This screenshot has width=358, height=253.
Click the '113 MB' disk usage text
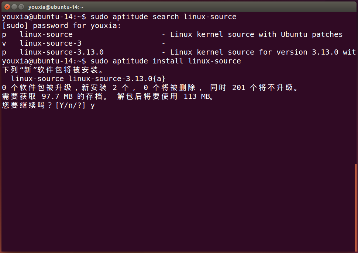[x=197, y=97]
